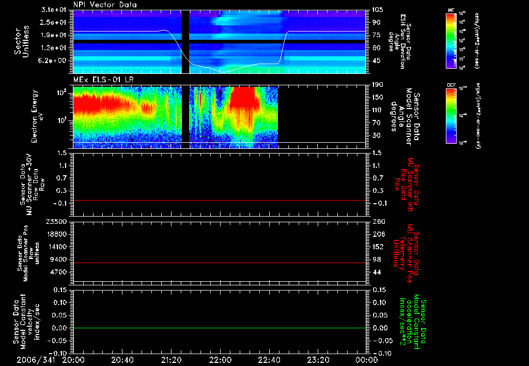Viewport: 529px width, 366px height.
Task: Click the NF color scale bar
Action: [x=451, y=40]
